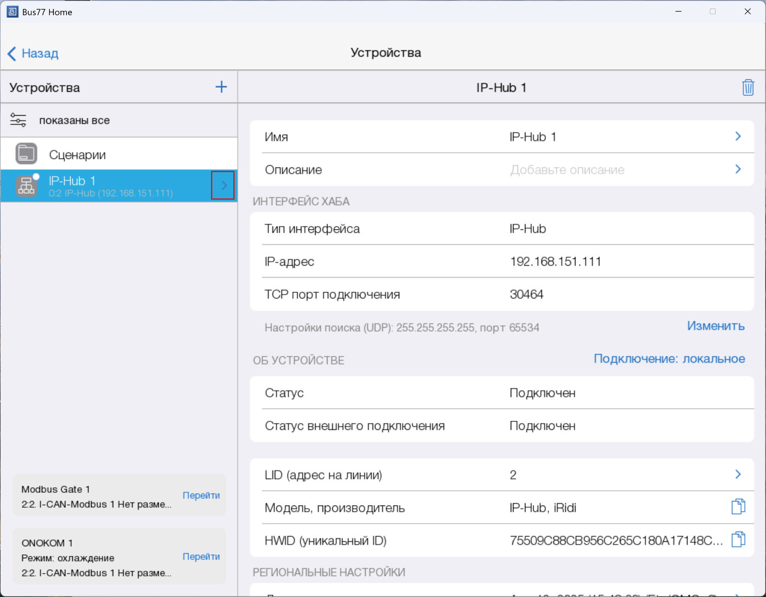
Task: Click the Bus77 Home app icon
Action: (12, 12)
